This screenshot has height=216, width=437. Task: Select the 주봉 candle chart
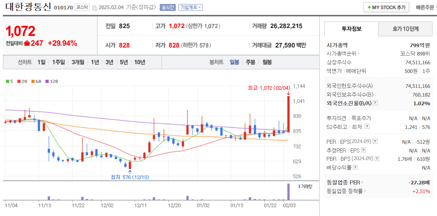tap(250, 62)
